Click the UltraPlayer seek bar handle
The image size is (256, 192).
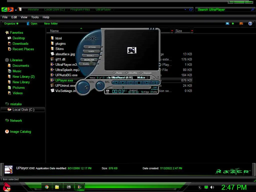pyautogui.click(x=123, y=87)
